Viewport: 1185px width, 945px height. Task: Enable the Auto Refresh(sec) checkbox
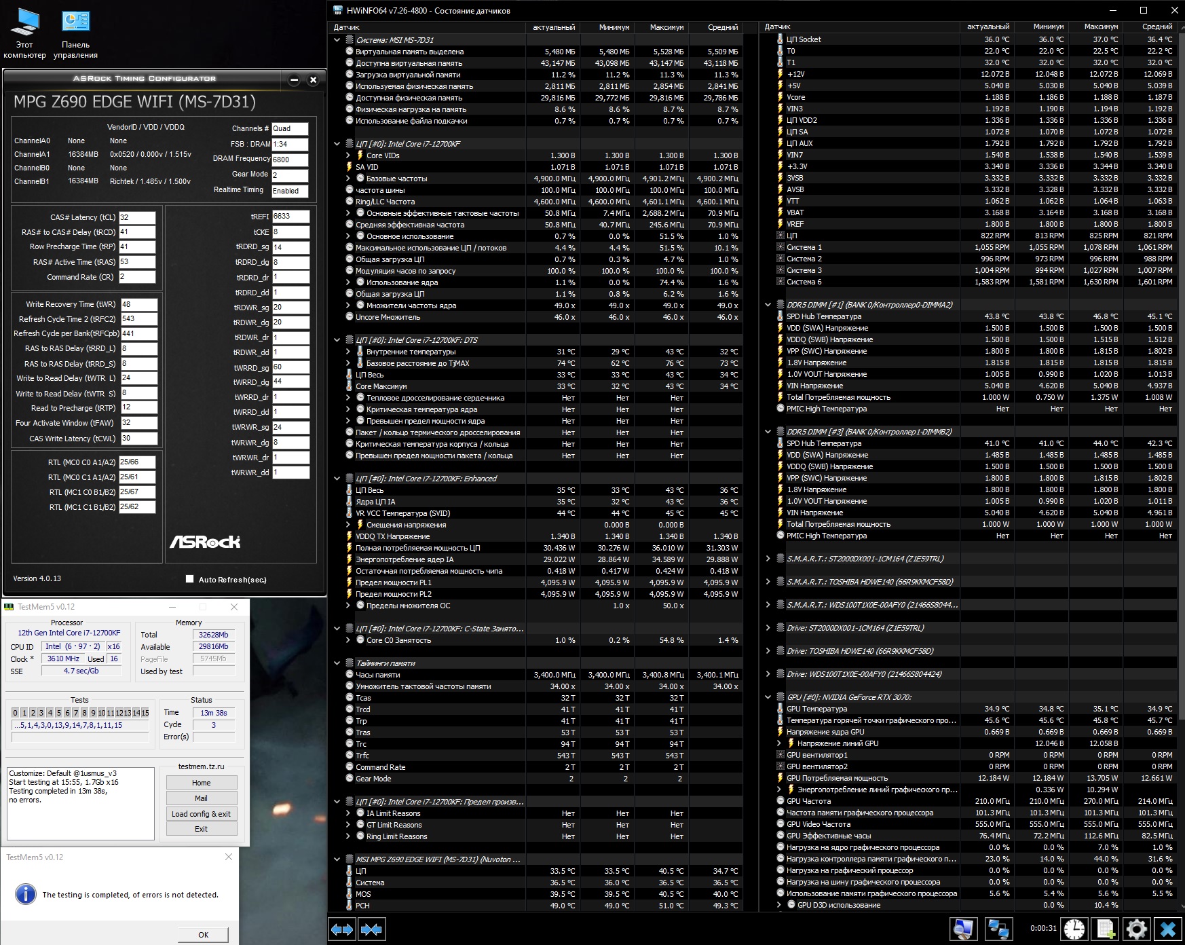(190, 579)
